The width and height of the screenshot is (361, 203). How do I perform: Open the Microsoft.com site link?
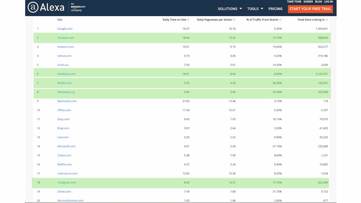pos(66,146)
